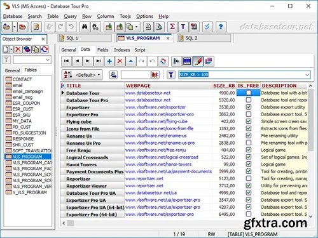Screen dimensions: 318x238
Task: Click the blue T text icon
Action: click(x=183, y=27)
